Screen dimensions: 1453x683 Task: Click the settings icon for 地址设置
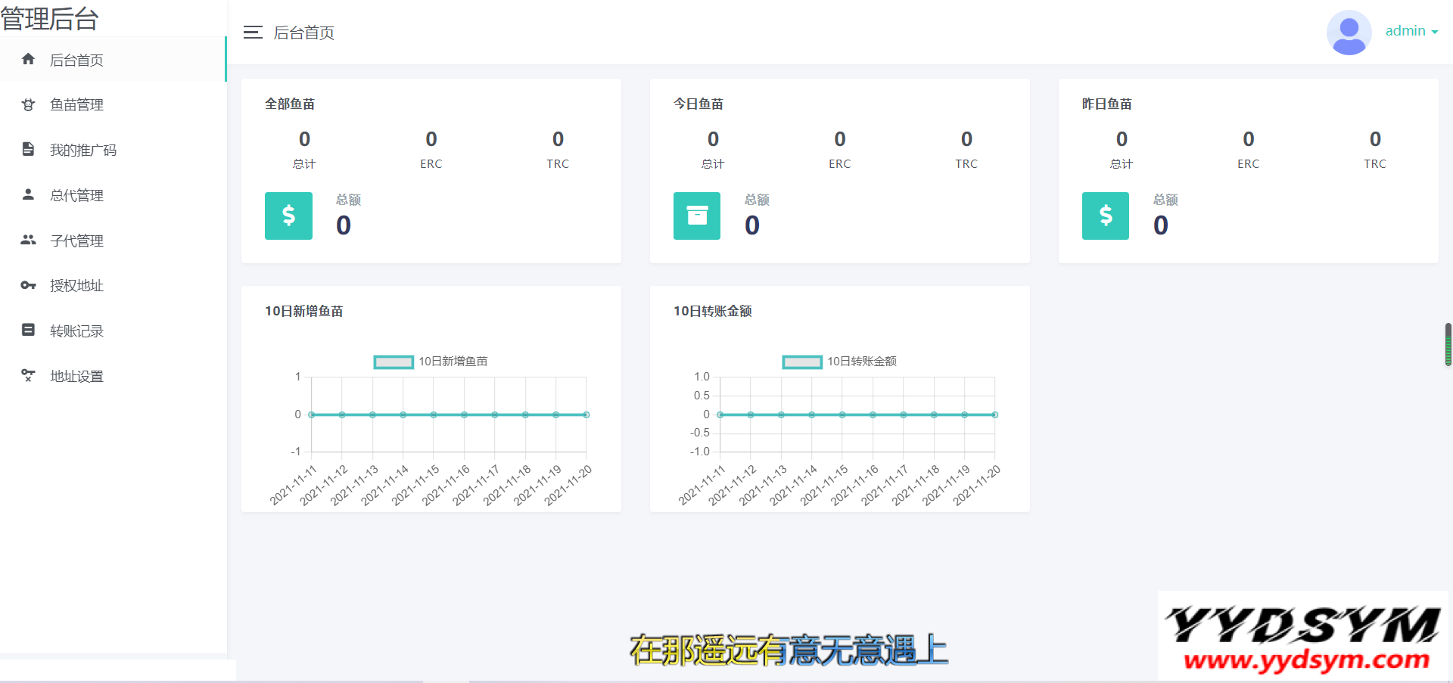28,375
